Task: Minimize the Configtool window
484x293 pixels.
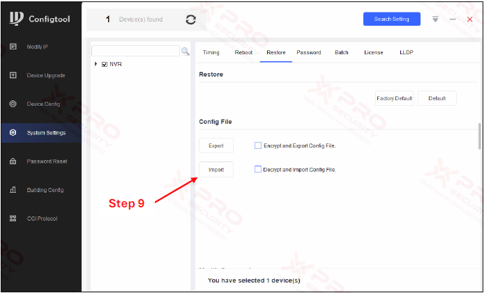Action: pos(453,19)
